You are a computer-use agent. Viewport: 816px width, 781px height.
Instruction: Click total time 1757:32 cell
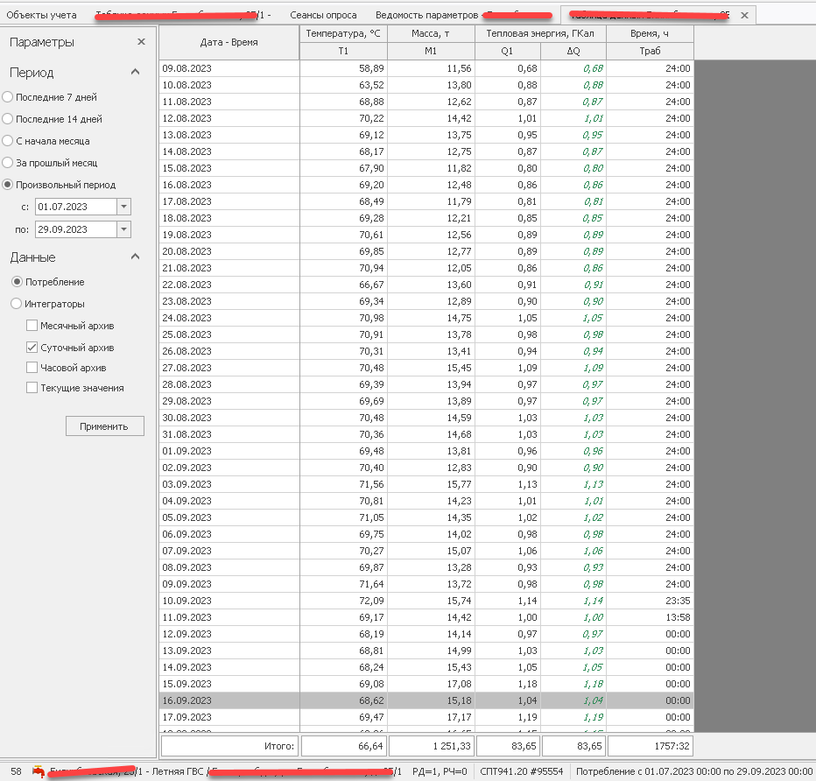[x=650, y=746]
